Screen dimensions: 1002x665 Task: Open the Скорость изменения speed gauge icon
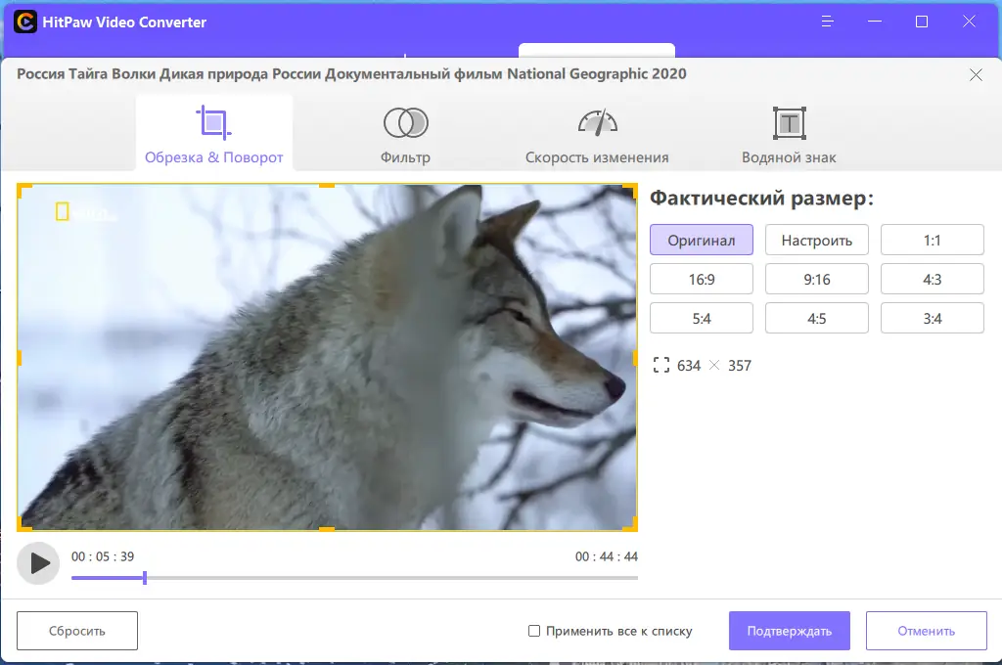(x=597, y=121)
